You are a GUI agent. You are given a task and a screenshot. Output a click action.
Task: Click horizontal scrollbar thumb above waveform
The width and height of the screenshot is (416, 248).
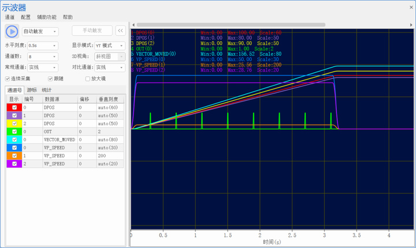click(x=231, y=25)
